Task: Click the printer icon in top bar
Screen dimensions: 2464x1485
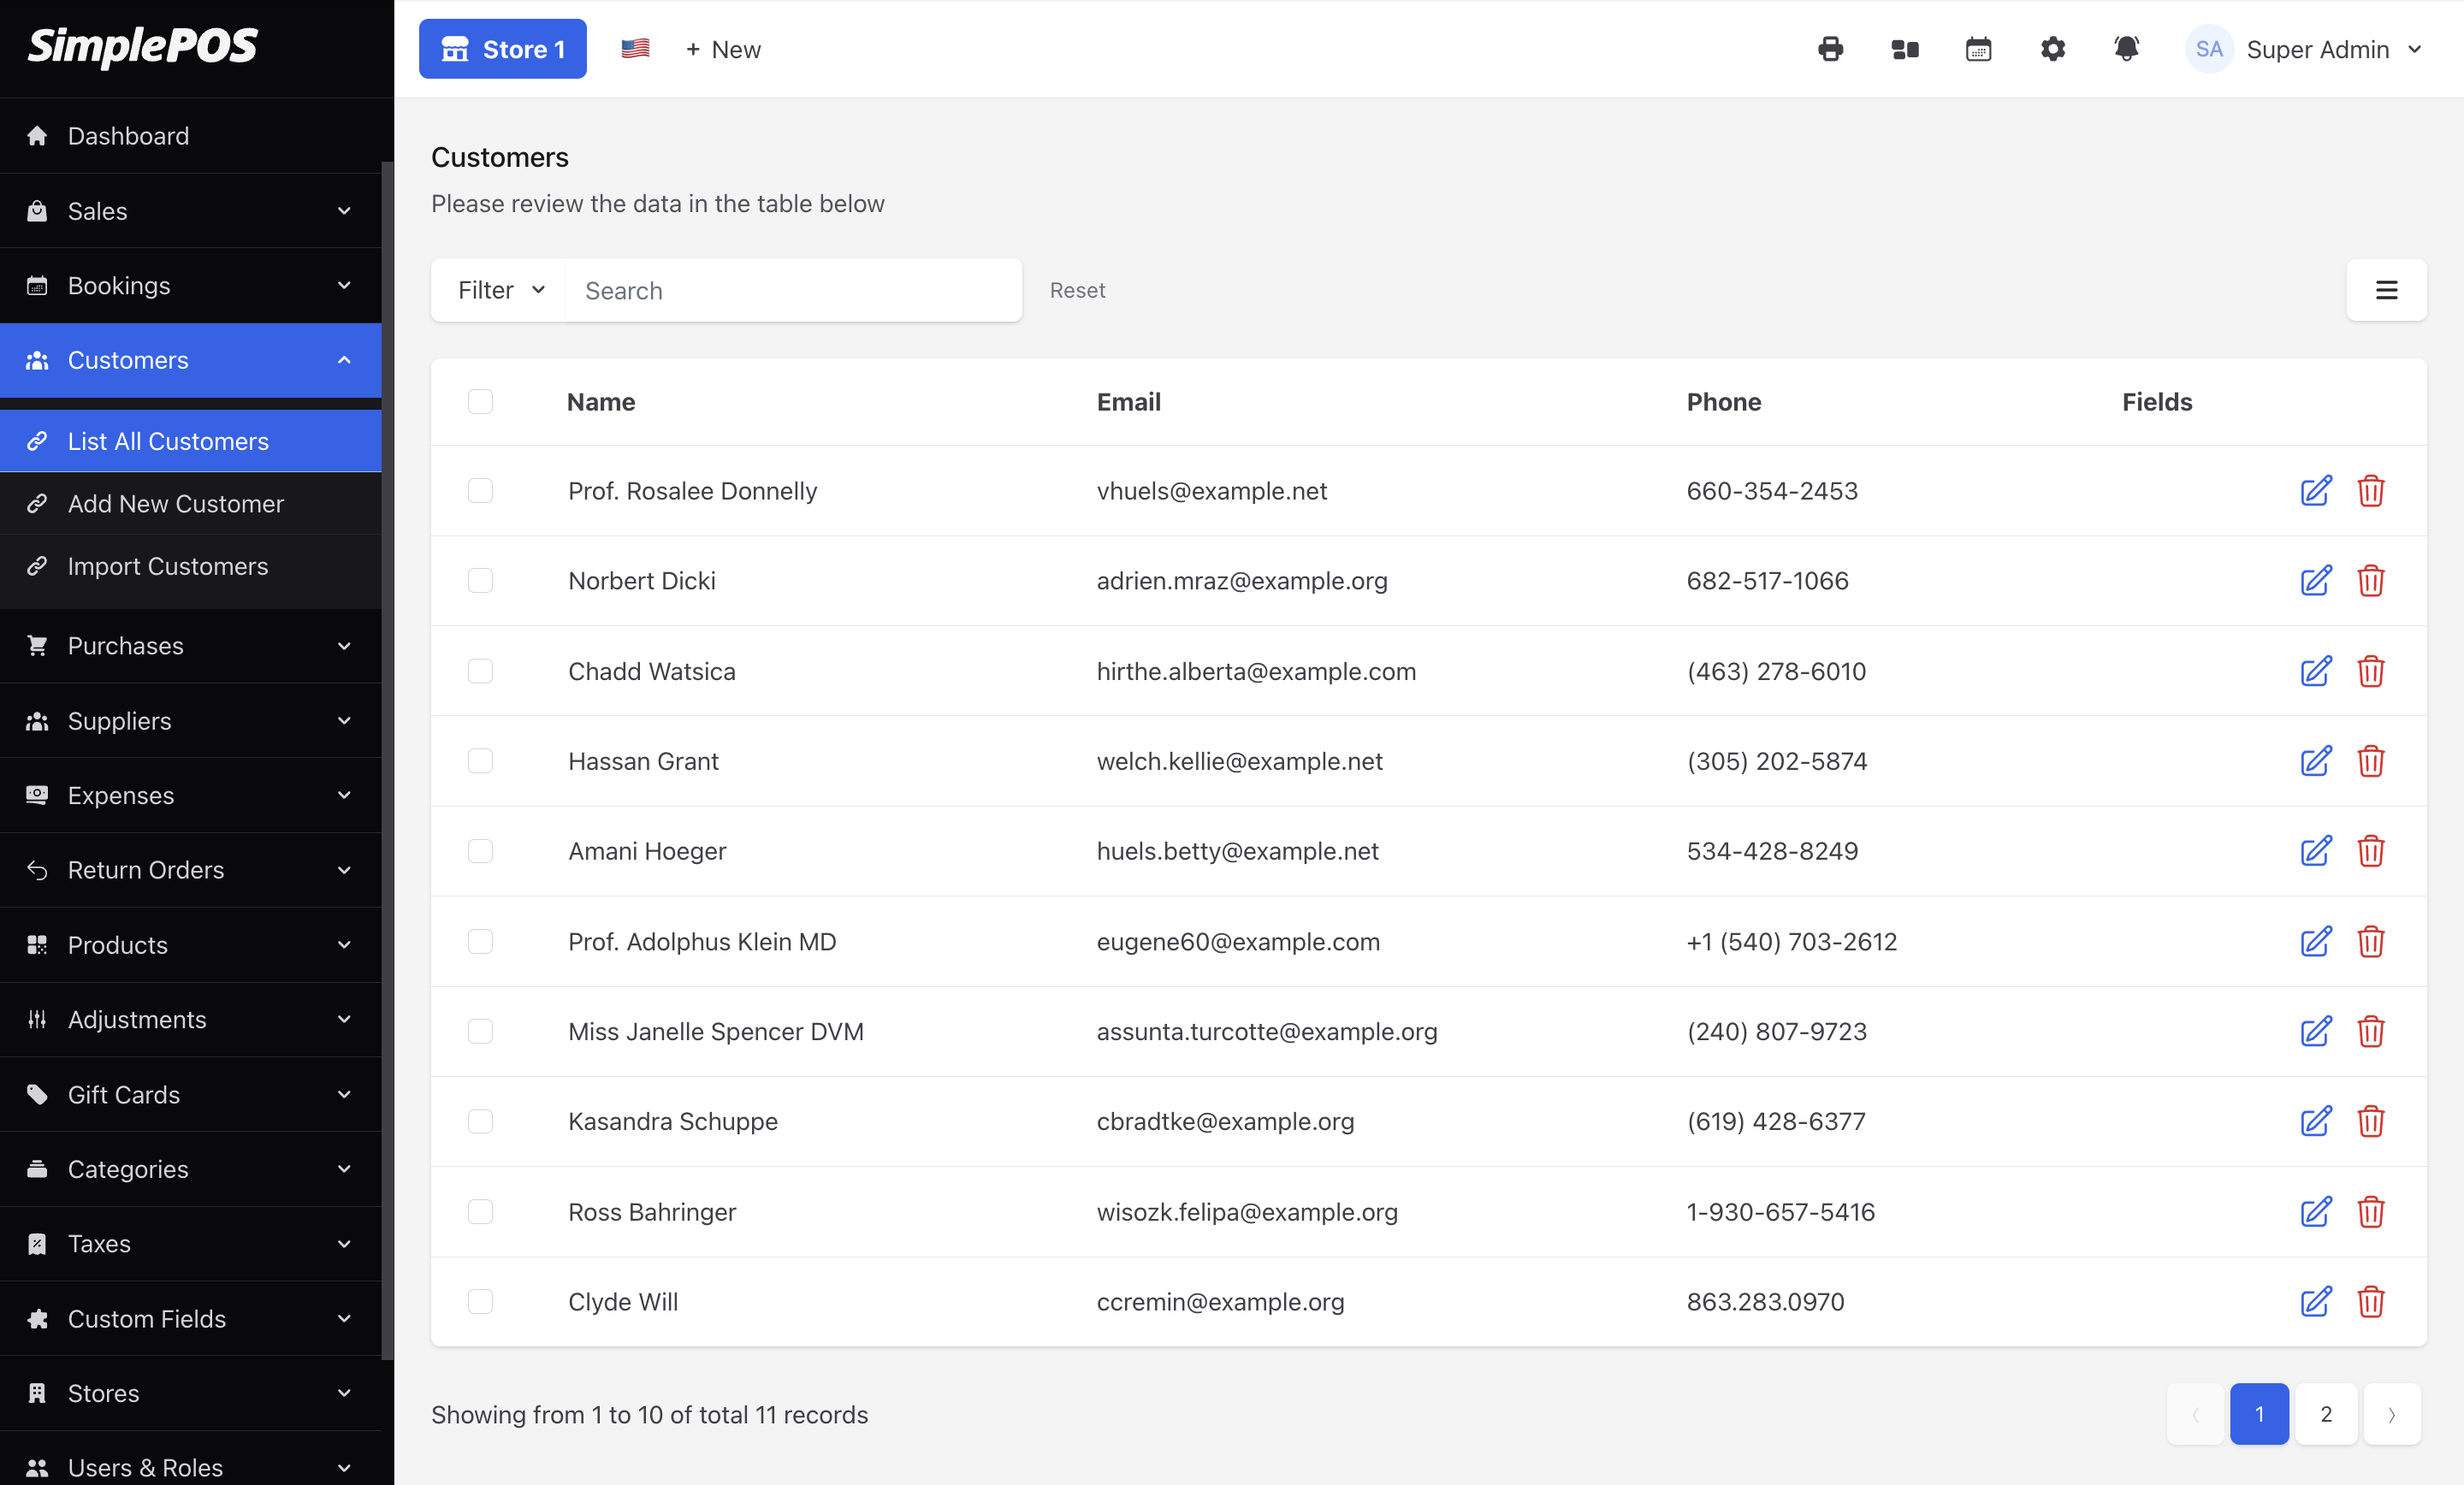Action: pyautogui.click(x=1830, y=49)
